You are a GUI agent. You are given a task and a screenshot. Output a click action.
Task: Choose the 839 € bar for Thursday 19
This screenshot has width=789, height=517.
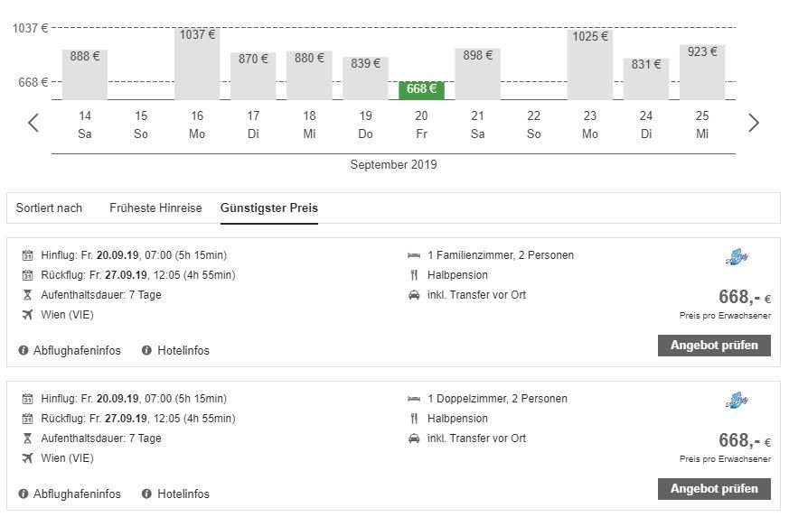click(x=365, y=78)
